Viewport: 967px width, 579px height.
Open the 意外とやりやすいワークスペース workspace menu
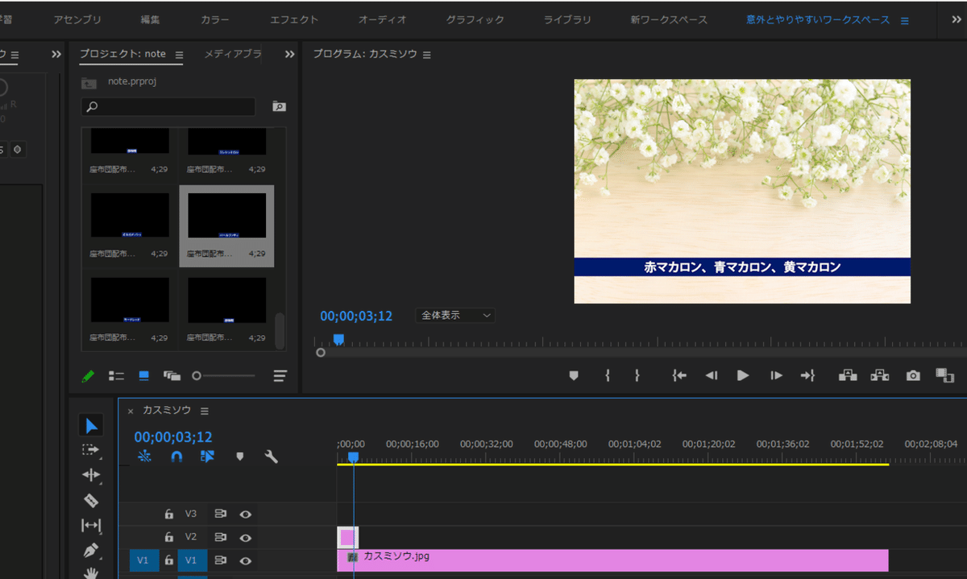point(904,20)
